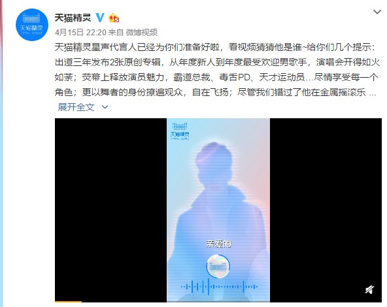The image size is (387, 307).
Task: Click the circular voice assistant button in video
Action: 218,267
